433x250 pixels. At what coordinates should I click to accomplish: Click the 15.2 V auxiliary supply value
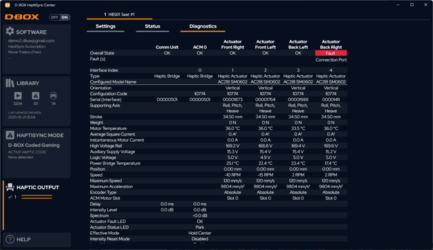pyautogui.click(x=331, y=152)
